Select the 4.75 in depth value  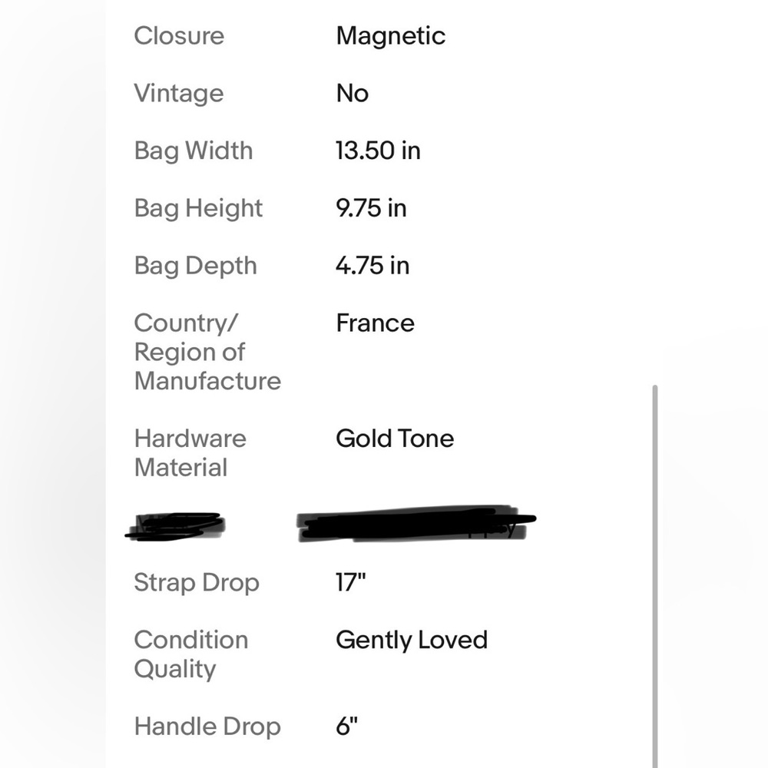pyautogui.click(x=372, y=266)
